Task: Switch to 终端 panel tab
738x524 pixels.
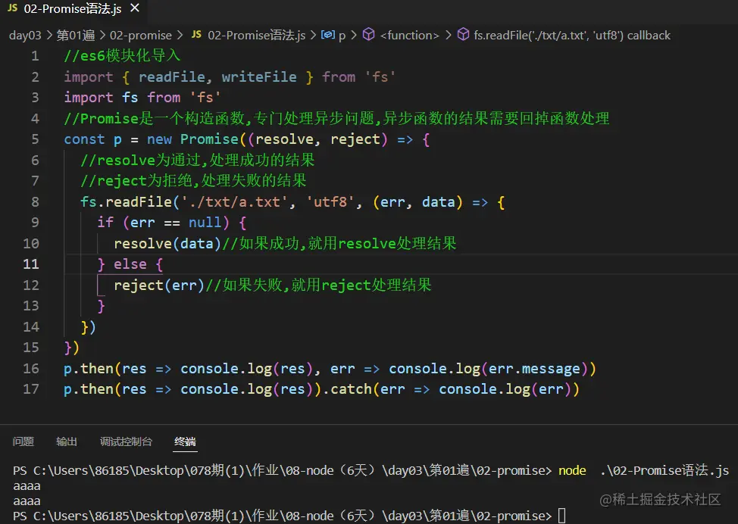Action: coord(185,441)
